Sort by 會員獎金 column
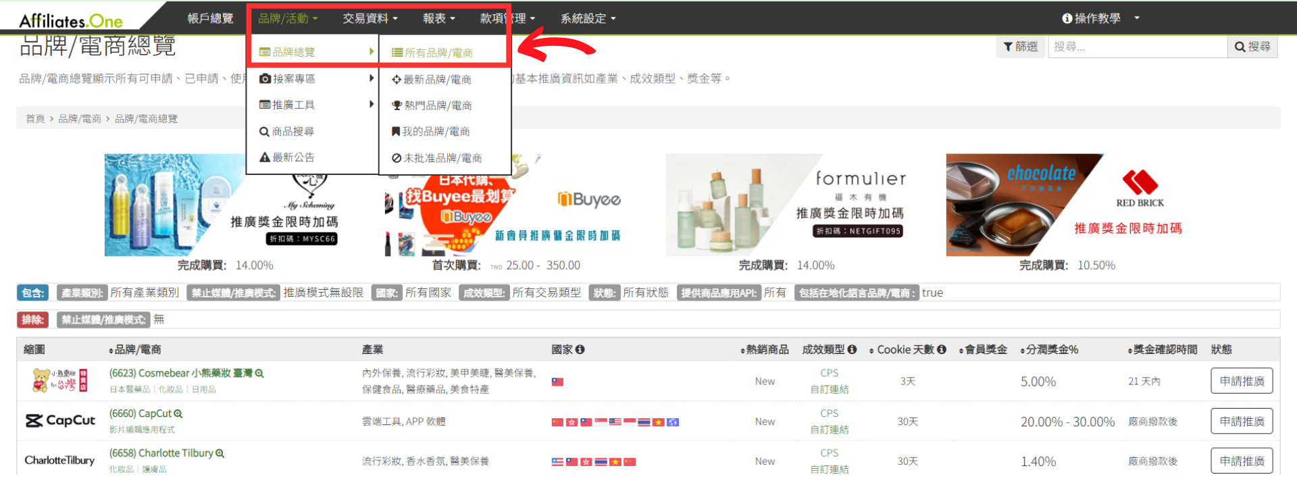This screenshot has height=481, width=1297. click(983, 350)
